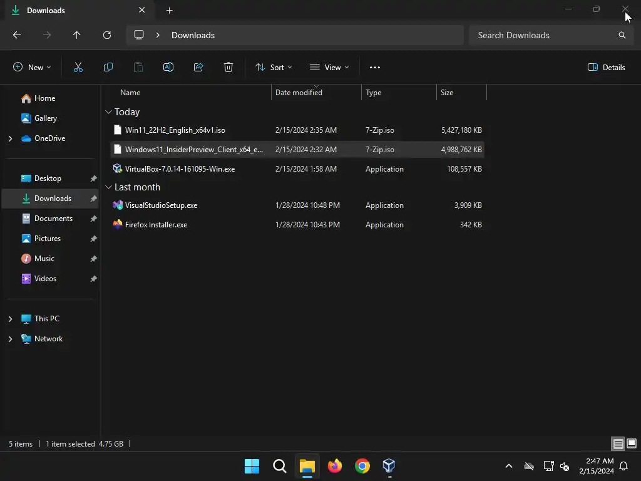Unpin Videos from Quick access
This screenshot has width=641, height=481.
point(94,279)
